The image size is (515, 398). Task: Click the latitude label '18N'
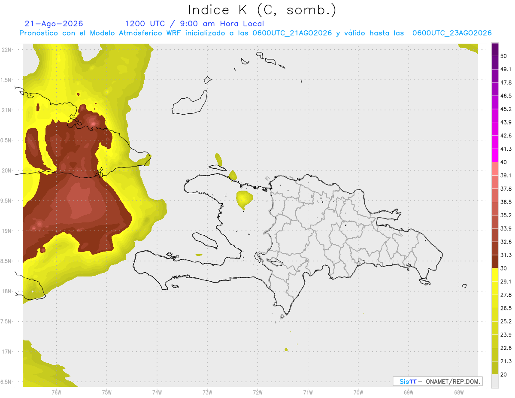pyautogui.click(x=6, y=292)
